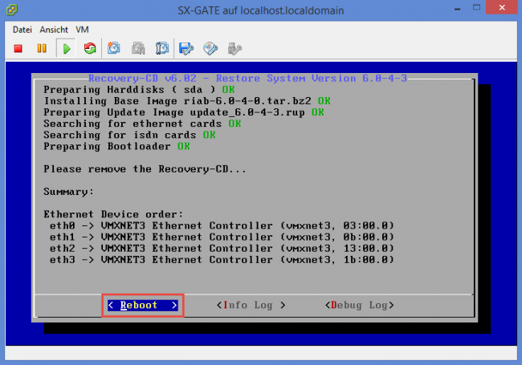This screenshot has height=365, width=522.
Task: Click the red stop (power off) icon
Action: (18, 49)
